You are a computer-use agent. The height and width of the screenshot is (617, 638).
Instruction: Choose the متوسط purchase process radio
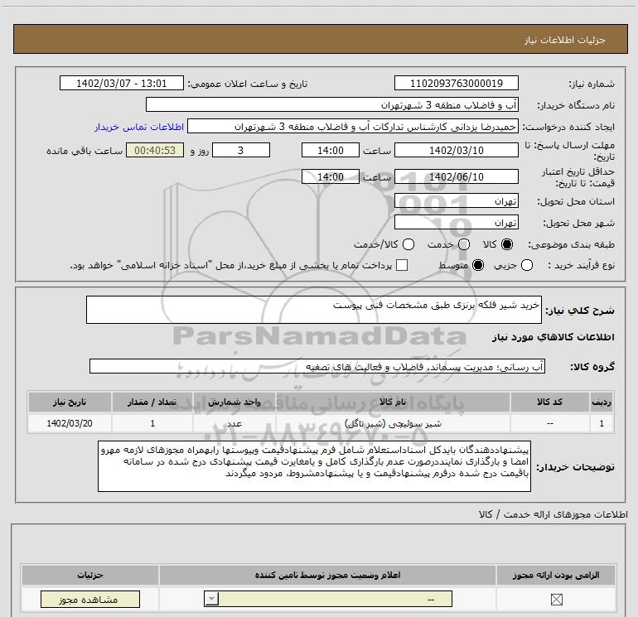478,265
